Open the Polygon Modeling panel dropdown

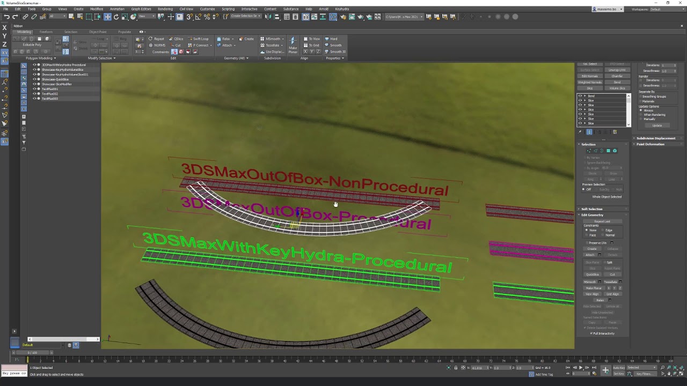click(x=41, y=58)
